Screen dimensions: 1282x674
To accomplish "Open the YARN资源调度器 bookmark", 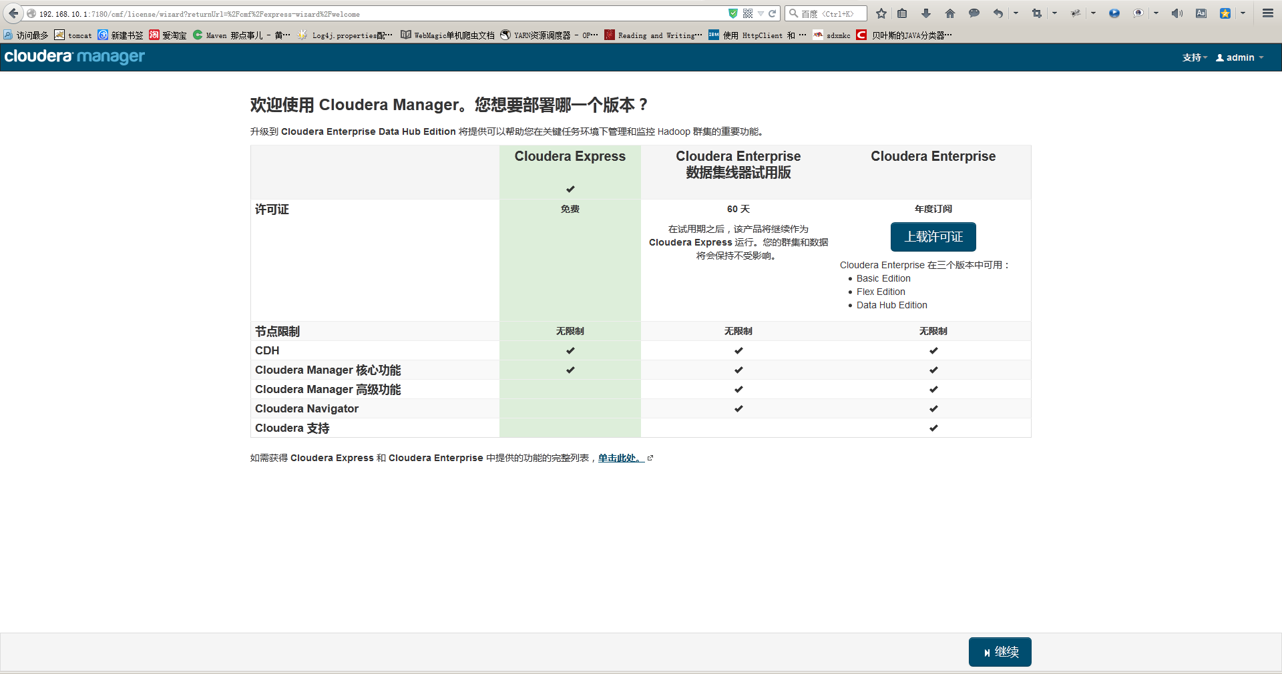I will click(550, 35).
